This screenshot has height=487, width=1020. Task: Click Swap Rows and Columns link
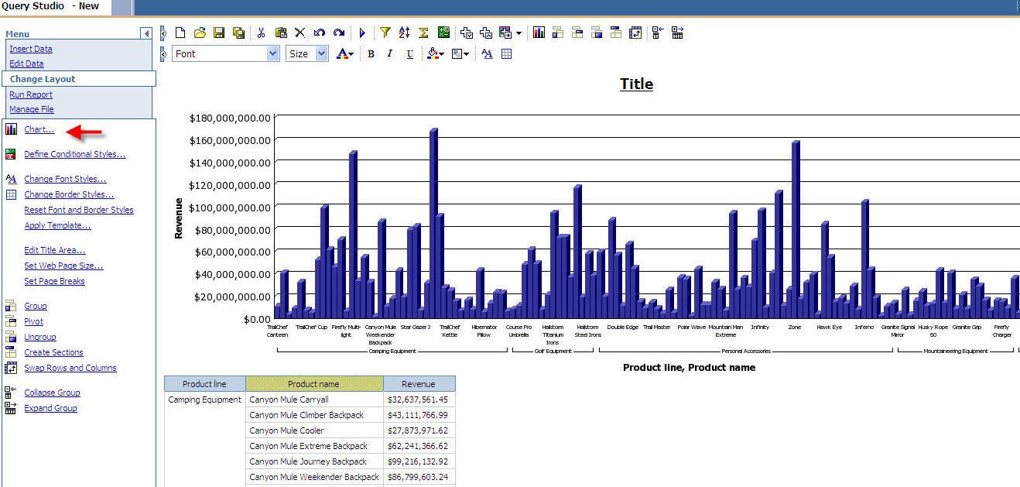pyautogui.click(x=70, y=368)
